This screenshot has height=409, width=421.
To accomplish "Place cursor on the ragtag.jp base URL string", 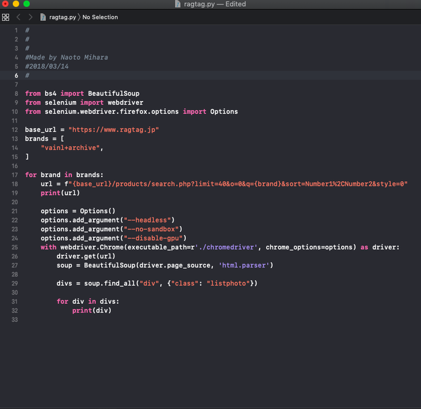I will click(x=113, y=130).
